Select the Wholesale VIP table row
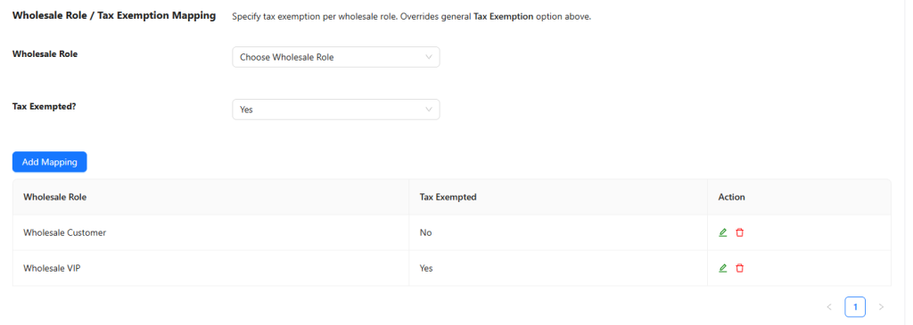 pyautogui.click(x=451, y=268)
